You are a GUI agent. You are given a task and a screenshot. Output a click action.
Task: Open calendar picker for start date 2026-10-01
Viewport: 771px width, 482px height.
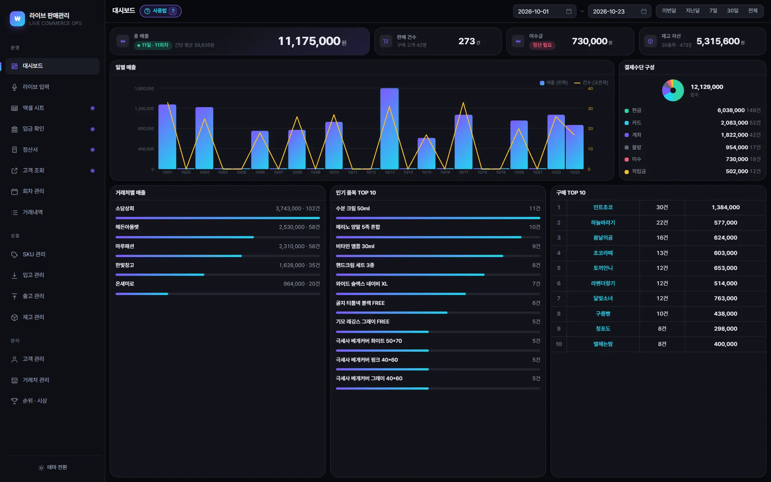click(x=569, y=11)
